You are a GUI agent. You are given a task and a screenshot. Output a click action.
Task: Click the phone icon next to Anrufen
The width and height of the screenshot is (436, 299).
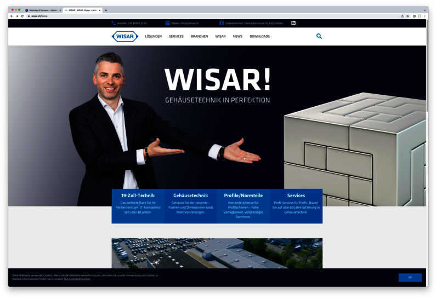tap(114, 23)
